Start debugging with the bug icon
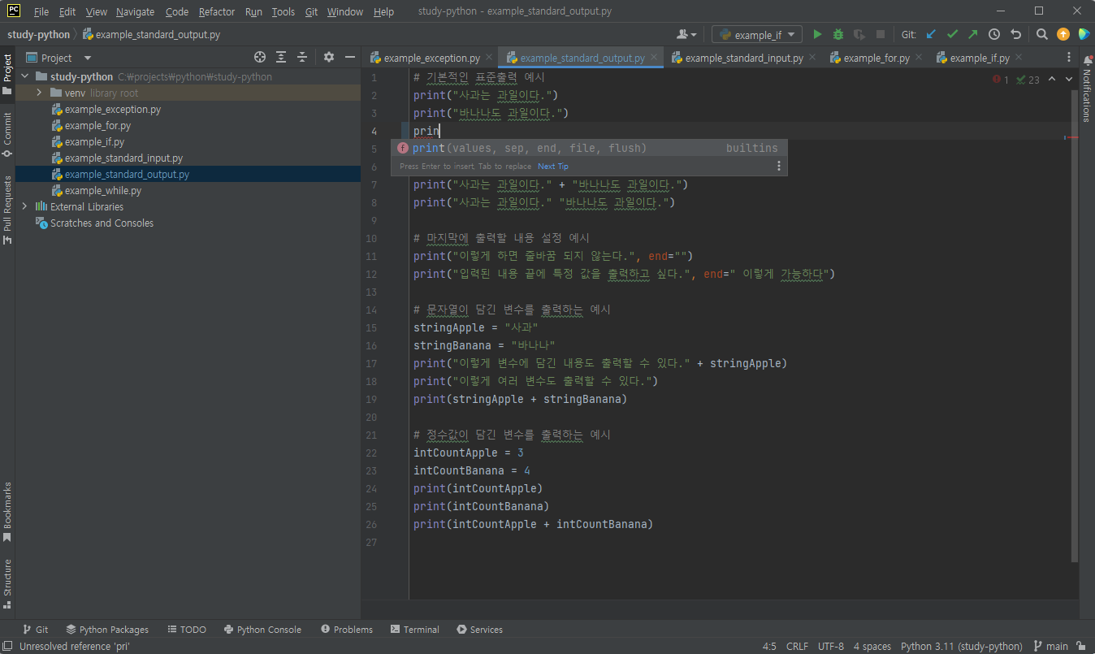1095x654 pixels. click(x=838, y=34)
